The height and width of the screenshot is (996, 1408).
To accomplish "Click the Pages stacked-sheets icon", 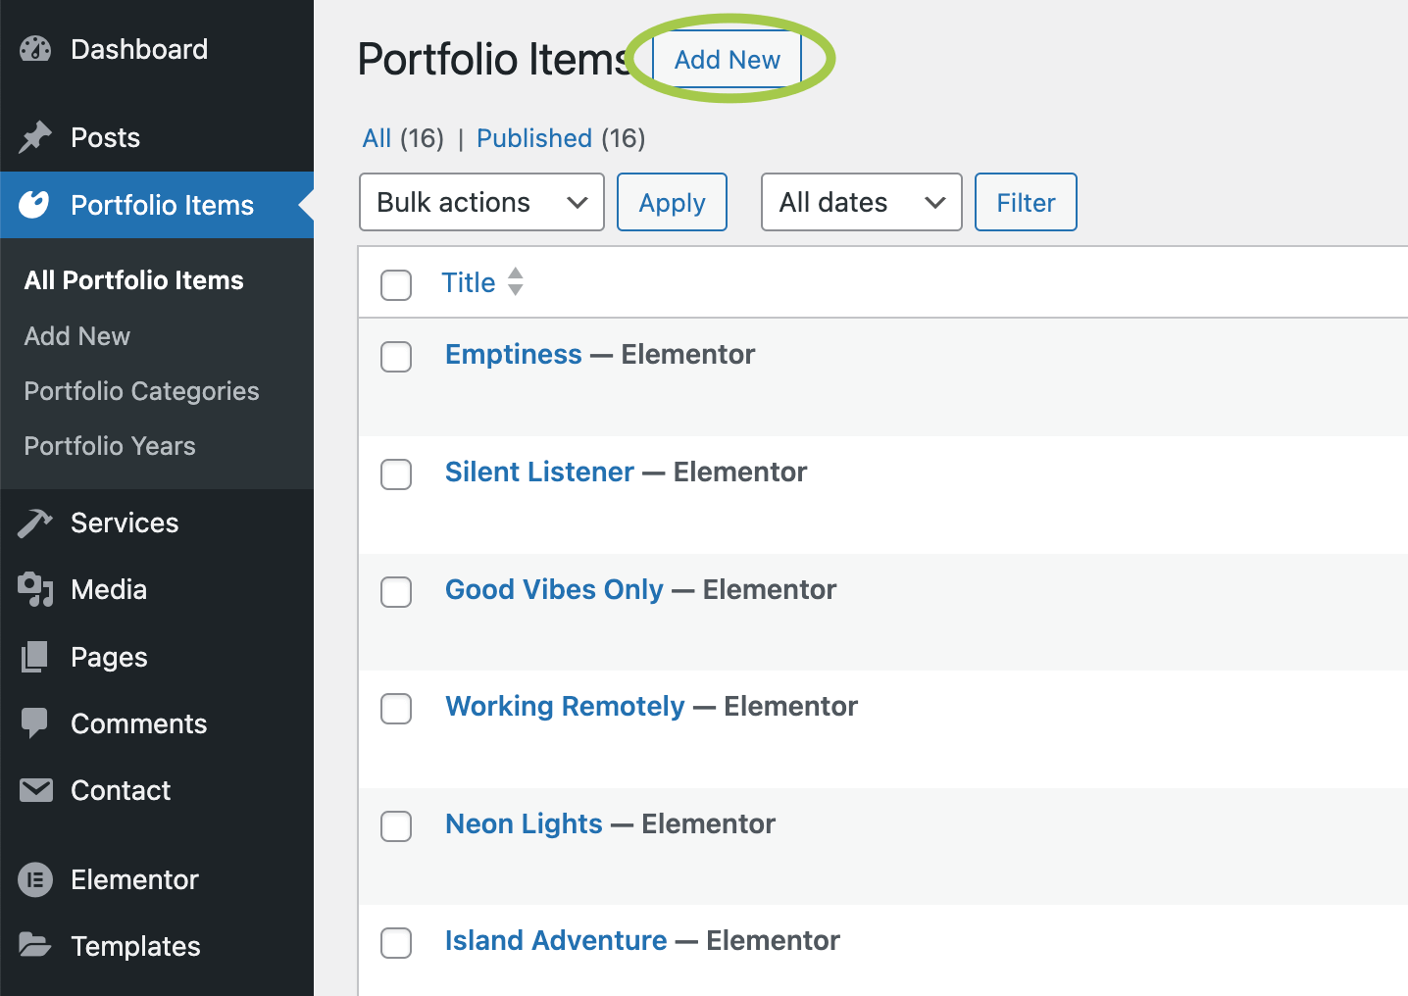I will [35, 657].
